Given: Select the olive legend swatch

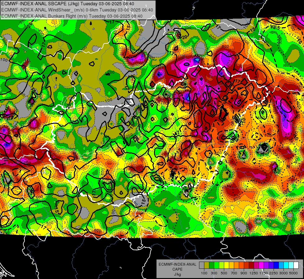Looking at the screenshot, I should 206,265.
